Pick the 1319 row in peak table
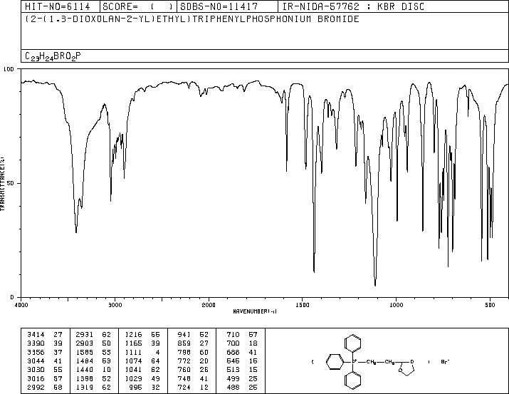This screenshot has width=509, height=394. [93, 388]
